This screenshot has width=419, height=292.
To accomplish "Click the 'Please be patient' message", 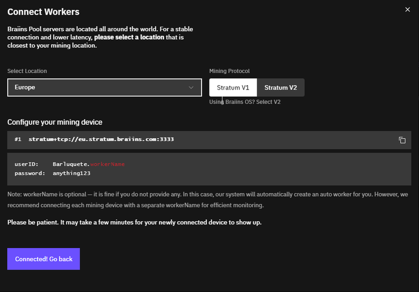I will click(x=134, y=222).
